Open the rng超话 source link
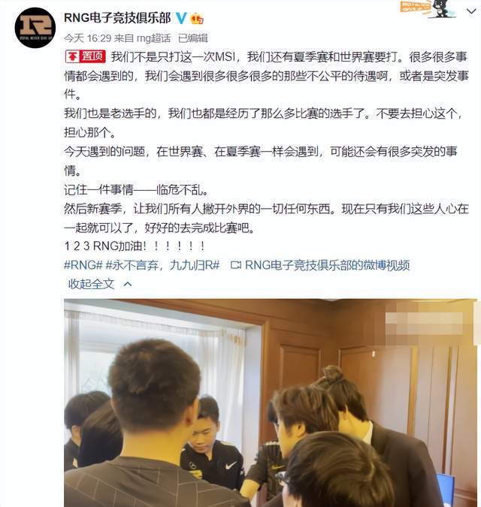Viewport: 481px width, 507px height. pos(153,38)
